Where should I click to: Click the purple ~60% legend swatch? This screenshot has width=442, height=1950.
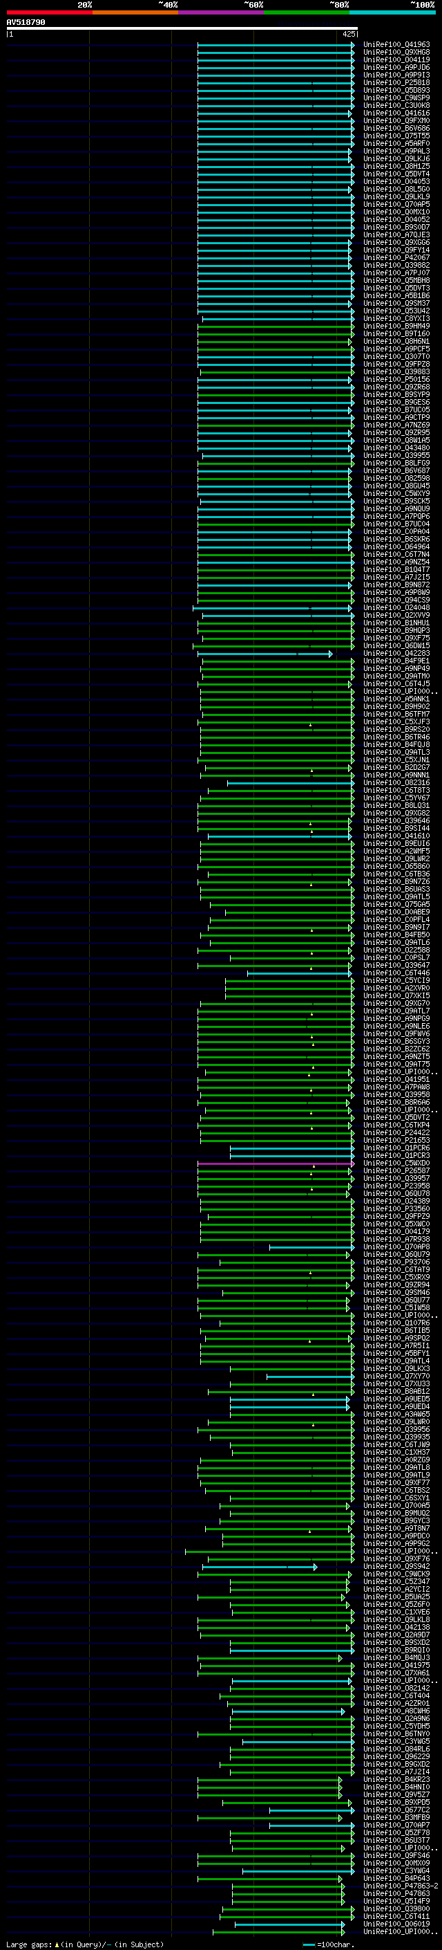click(222, 12)
